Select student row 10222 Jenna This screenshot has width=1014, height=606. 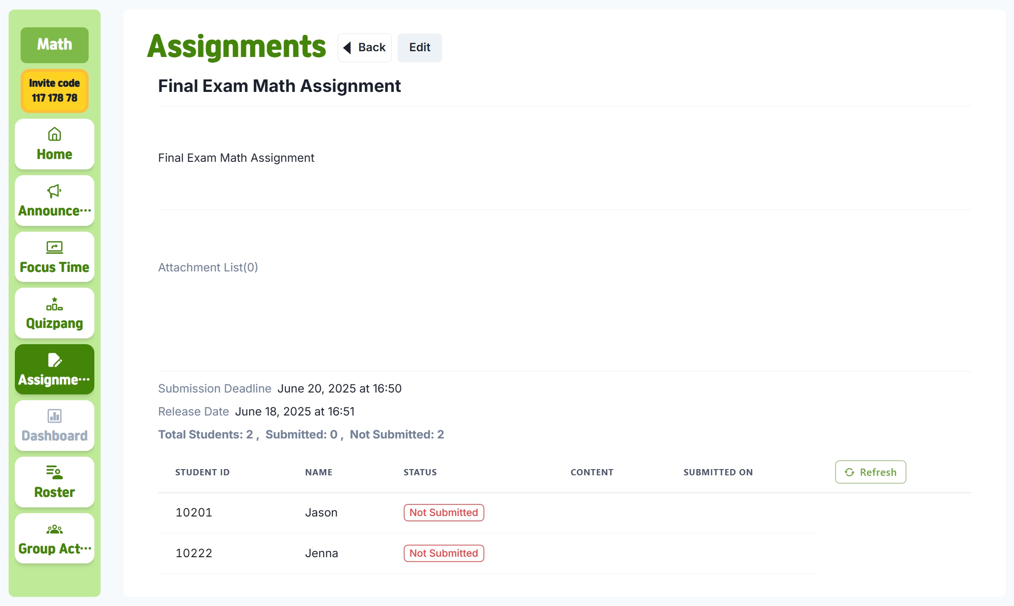[488, 553]
